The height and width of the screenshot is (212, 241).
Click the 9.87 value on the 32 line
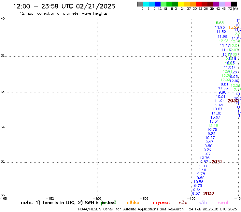(x=204, y=162)
